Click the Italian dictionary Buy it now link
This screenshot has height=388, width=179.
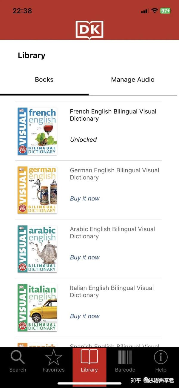pyautogui.click(x=84, y=316)
